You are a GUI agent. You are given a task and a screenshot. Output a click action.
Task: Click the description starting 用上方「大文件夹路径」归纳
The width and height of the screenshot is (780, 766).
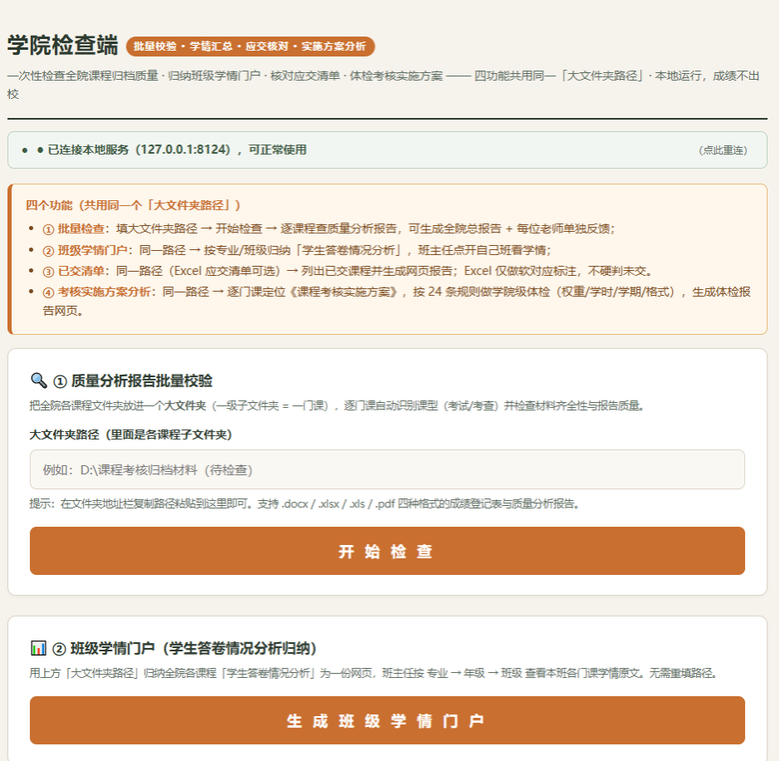click(x=373, y=673)
